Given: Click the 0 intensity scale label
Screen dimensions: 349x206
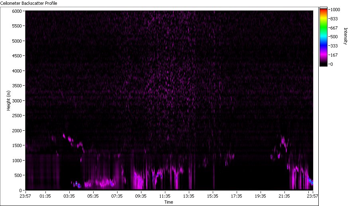Looking at the screenshot, I should click(x=331, y=64).
